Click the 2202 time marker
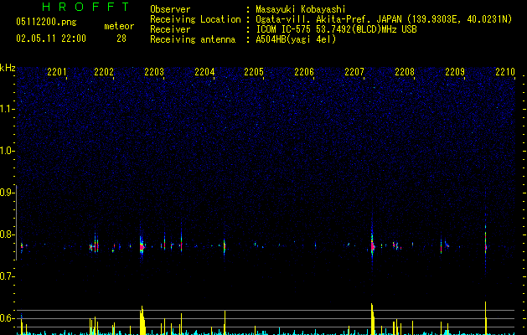This screenshot has height=335, width=527. coord(104,72)
